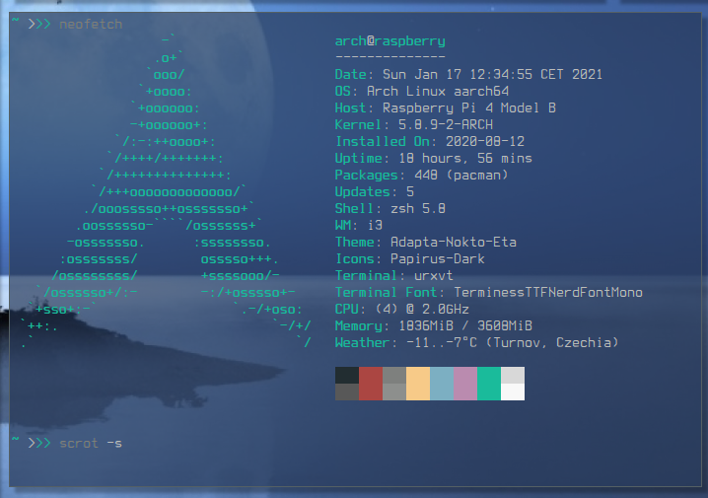Click the Uptime value '18 hours, 56 mins'
708x498 pixels.
(x=465, y=158)
